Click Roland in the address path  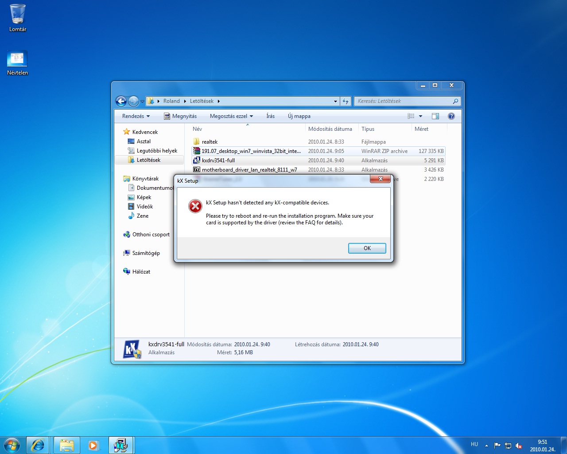(171, 101)
